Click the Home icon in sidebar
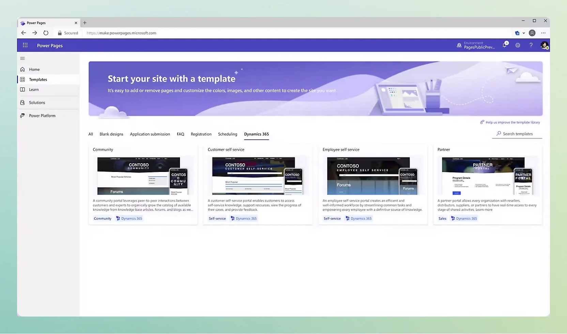Viewport: 567px width, 334px height. pos(22,69)
